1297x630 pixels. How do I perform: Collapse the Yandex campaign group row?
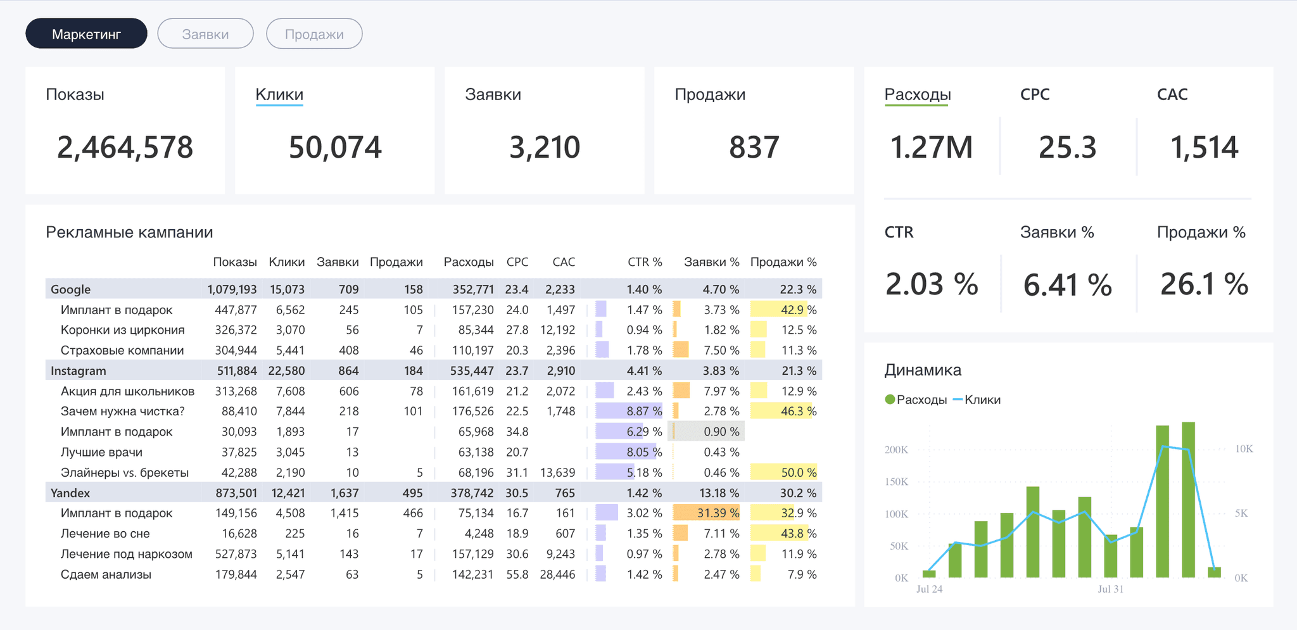click(x=434, y=493)
